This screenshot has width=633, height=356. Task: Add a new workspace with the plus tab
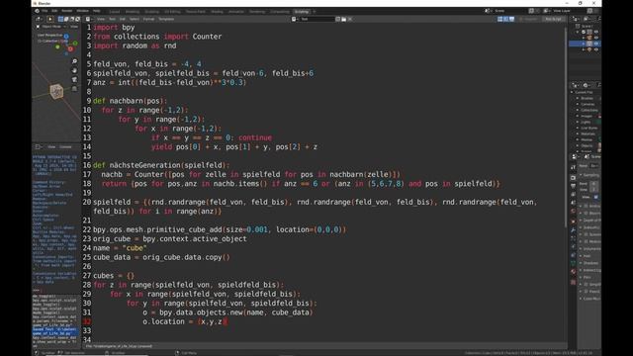click(315, 12)
